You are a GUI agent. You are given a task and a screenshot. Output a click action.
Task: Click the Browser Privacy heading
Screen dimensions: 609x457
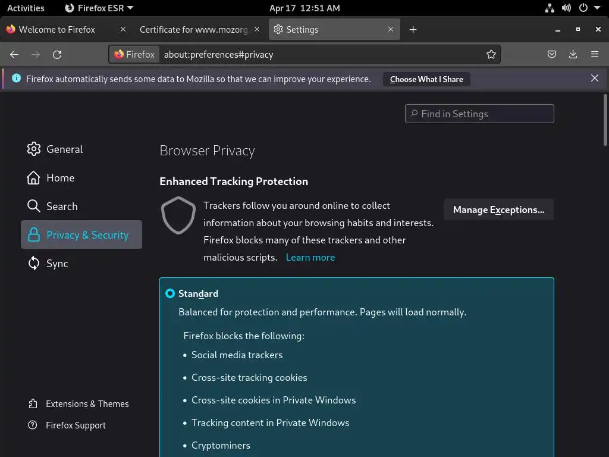(207, 151)
